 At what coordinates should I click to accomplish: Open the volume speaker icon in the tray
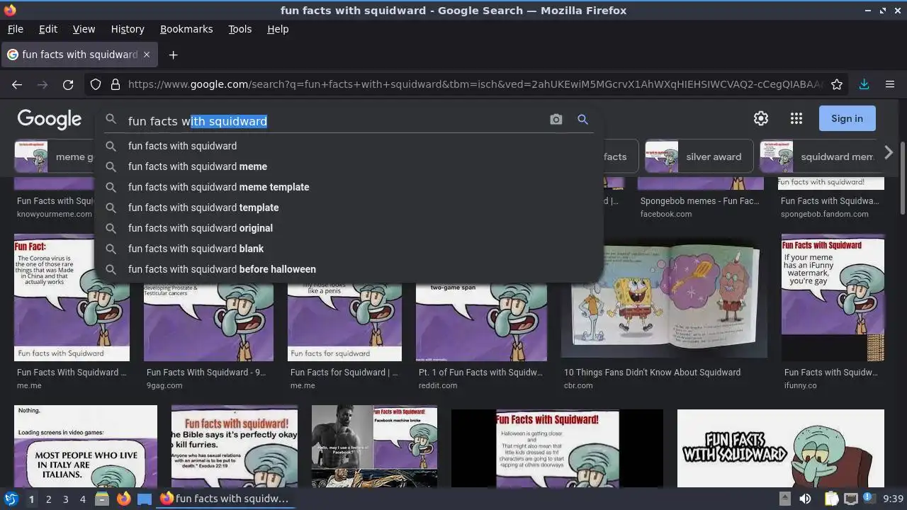point(805,499)
